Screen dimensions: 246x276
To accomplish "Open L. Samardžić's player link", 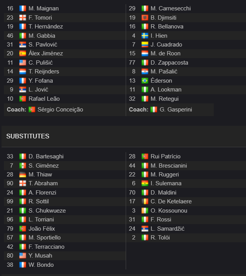I will pos(167,229).
